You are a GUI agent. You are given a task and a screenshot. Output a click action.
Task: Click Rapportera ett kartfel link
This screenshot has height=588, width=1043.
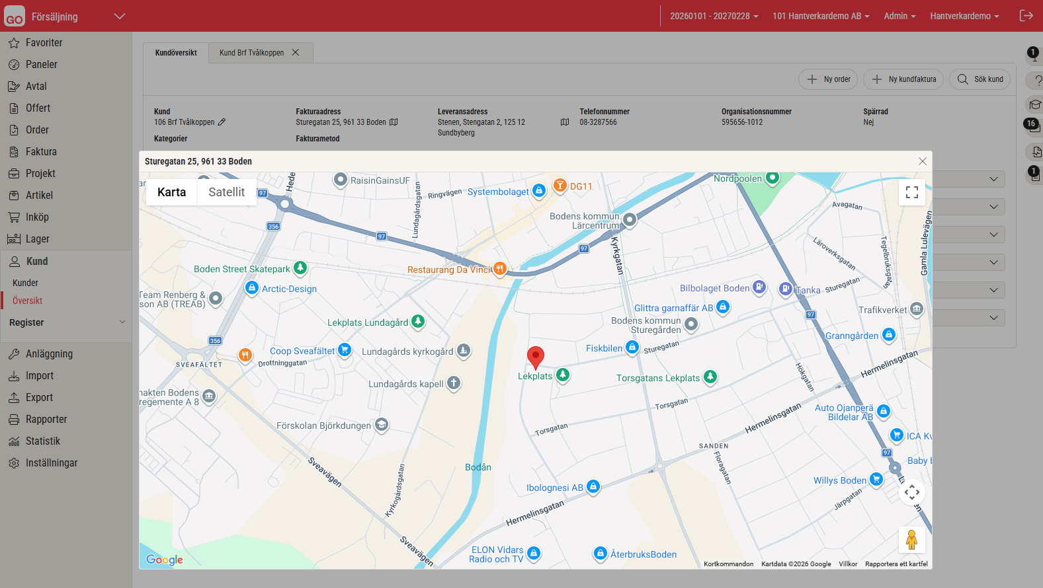coord(896,564)
